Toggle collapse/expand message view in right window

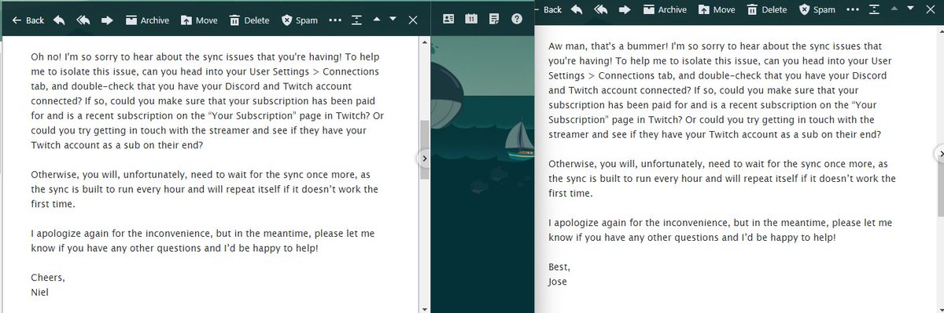pyautogui.click(x=874, y=9)
